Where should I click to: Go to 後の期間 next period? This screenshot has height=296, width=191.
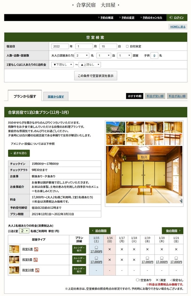tap(173, 231)
